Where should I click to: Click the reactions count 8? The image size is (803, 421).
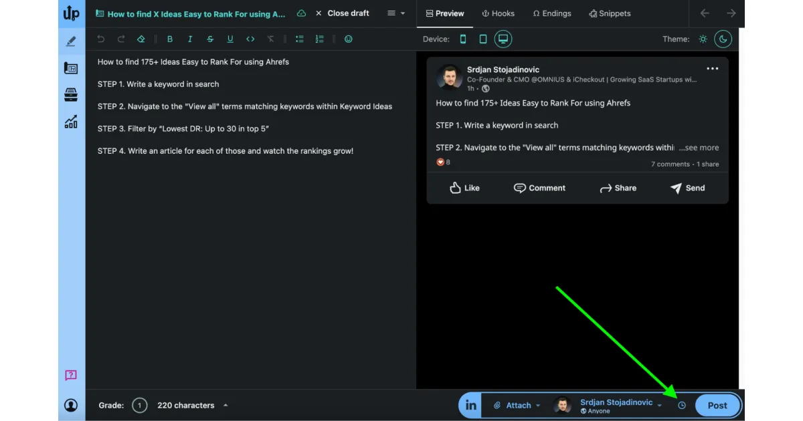tap(443, 162)
